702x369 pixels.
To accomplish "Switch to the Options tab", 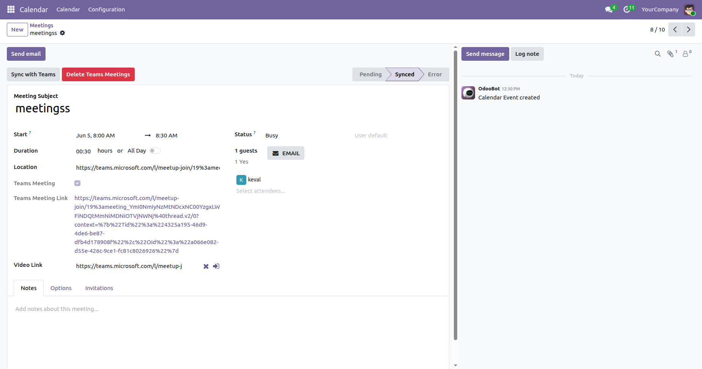I will click(61, 288).
